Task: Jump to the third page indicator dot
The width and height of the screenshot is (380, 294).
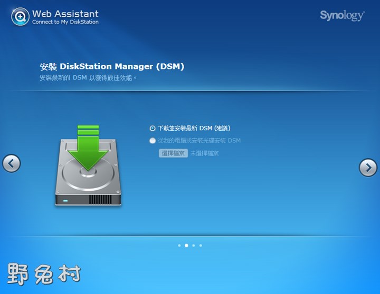Action: pyautogui.click(x=193, y=246)
